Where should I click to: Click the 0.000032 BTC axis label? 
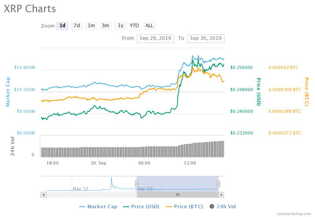(283, 67)
